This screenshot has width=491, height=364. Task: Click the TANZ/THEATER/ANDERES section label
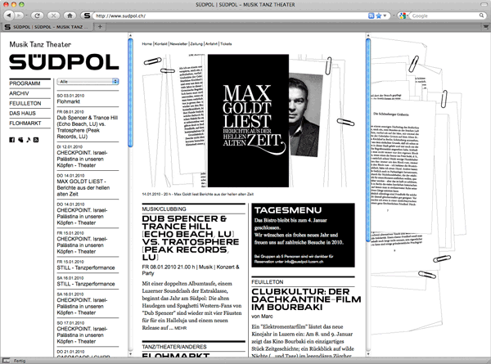point(174,347)
